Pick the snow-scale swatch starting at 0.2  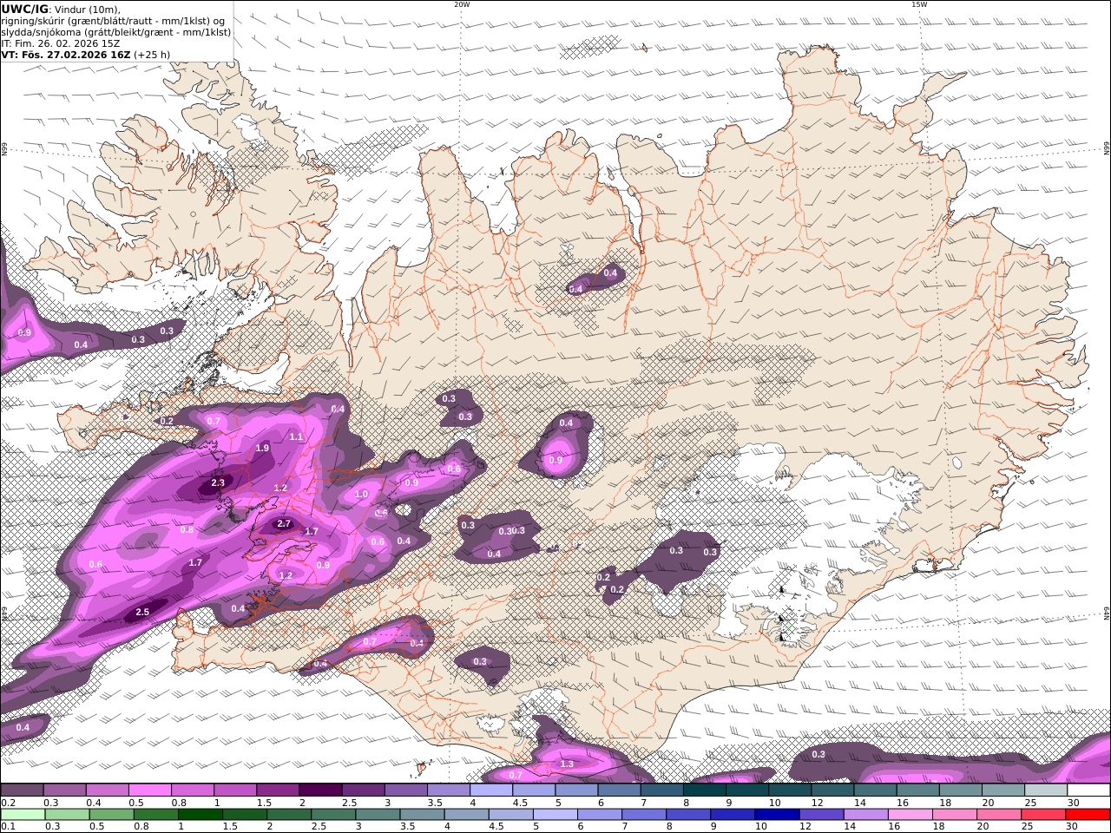pyautogui.click(x=22, y=790)
